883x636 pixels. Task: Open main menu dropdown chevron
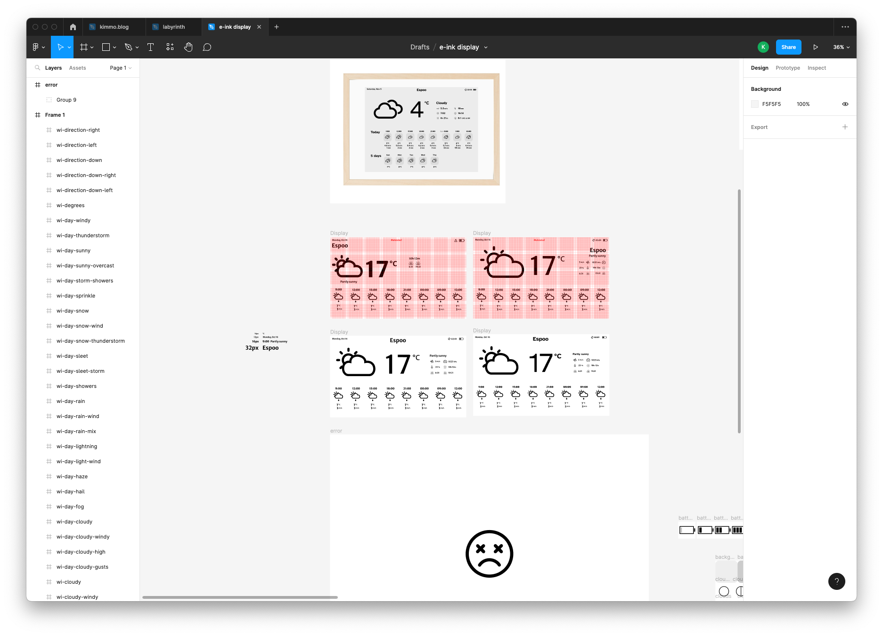click(x=43, y=48)
